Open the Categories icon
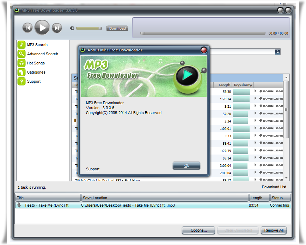306x245 pixels. coord(22,72)
